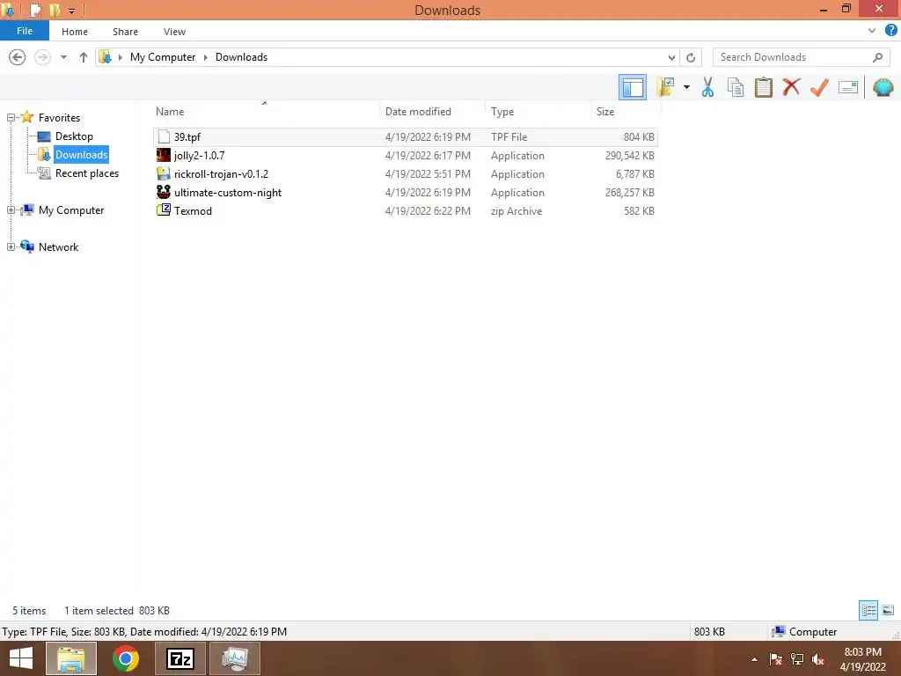
Task: Expand the address bar history dropdown
Action: (x=671, y=57)
